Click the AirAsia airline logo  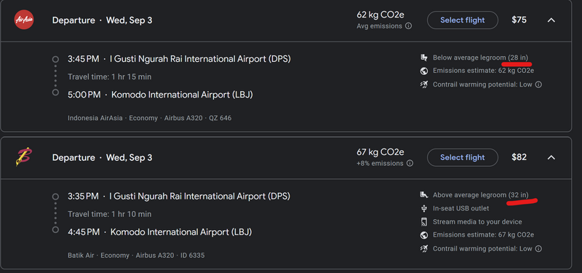click(x=24, y=20)
